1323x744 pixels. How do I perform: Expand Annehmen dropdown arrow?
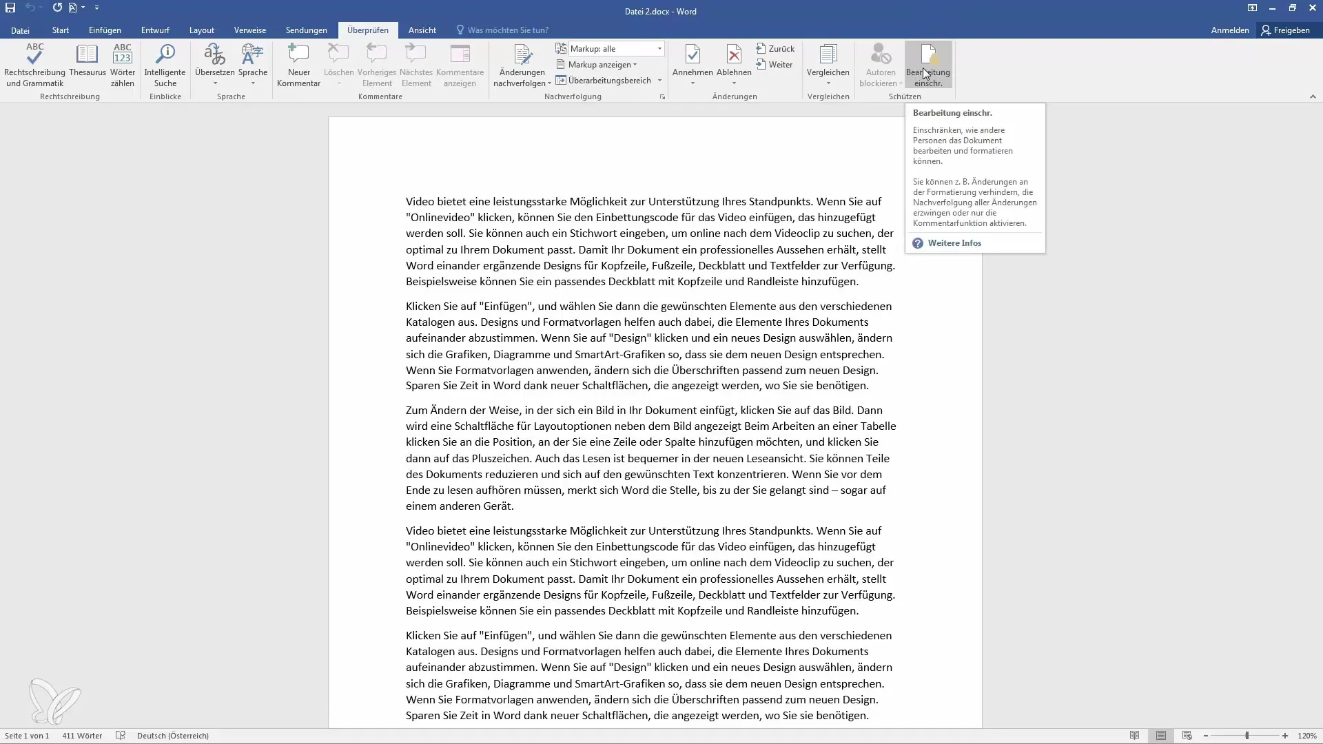coord(693,83)
